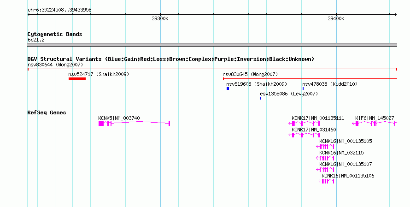
Task: Click the ruler's left arrow end
Action: (x=29, y=15)
